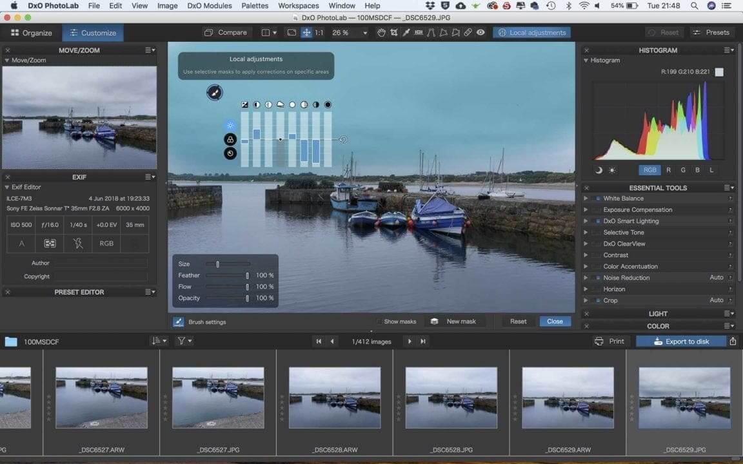Enable DxO ClearView switch
743x464 pixels.
click(597, 244)
